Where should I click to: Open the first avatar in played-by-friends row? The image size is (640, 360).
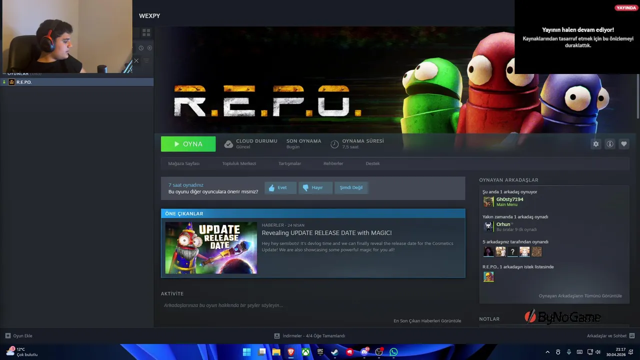(x=488, y=251)
